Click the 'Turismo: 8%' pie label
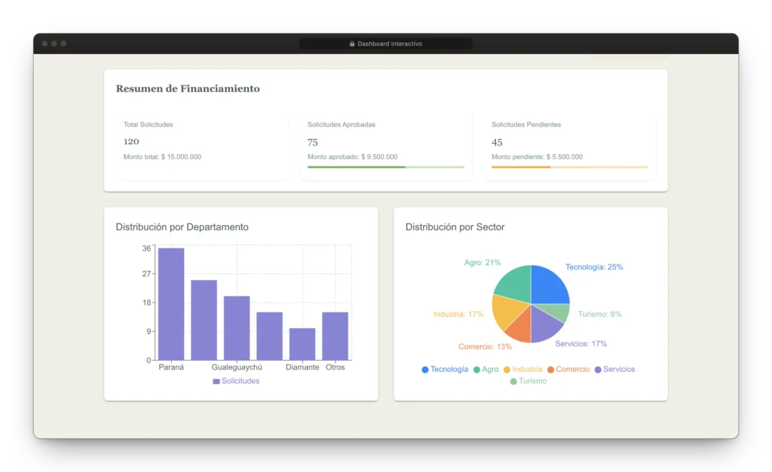Image resolution: width=772 pixels, height=472 pixels. 599,314
